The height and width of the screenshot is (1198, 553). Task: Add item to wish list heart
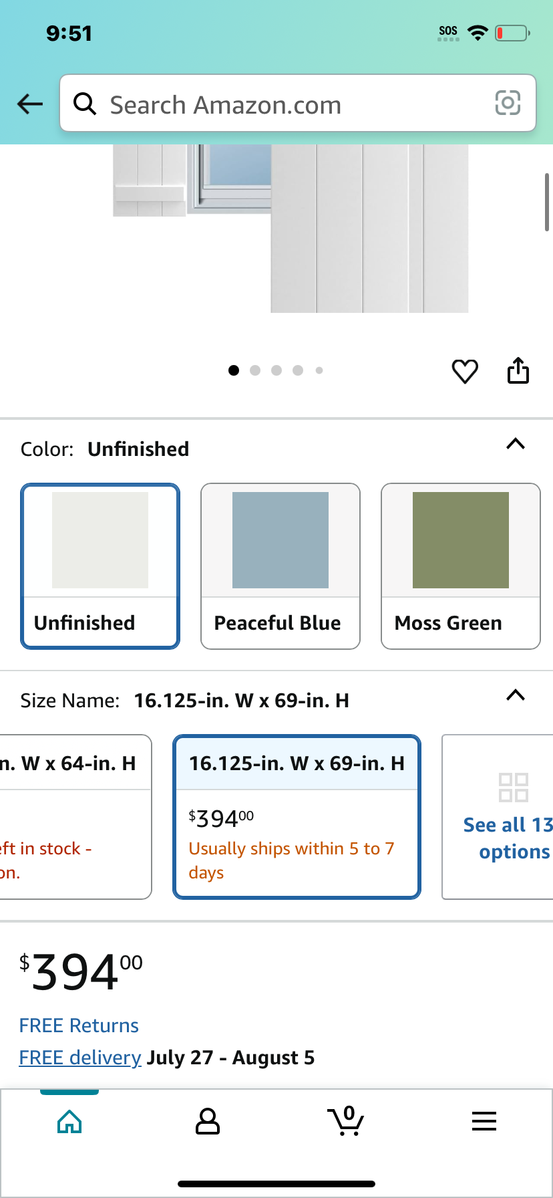465,371
